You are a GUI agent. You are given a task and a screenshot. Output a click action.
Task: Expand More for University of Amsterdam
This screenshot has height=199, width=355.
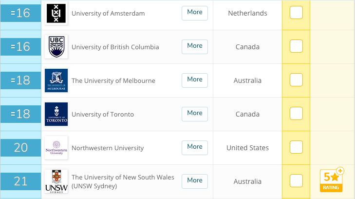(x=195, y=13)
